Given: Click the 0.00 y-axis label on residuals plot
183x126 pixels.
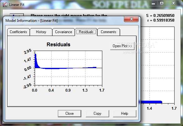Looking at the screenshot, I should (x=28, y=68).
